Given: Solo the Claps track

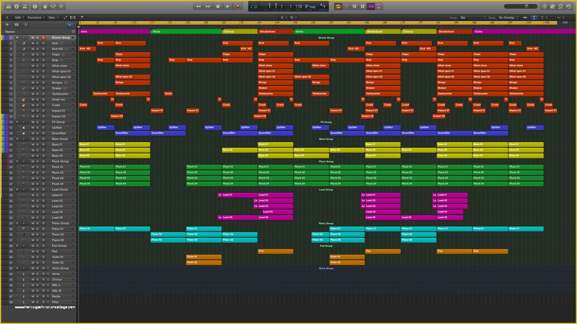Looking at the screenshot, I should (x=38, y=55).
